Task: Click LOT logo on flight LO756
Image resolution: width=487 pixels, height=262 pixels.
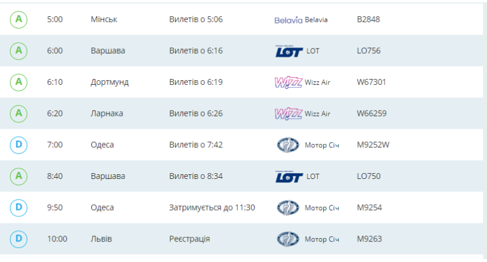Action: [x=289, y=51]
